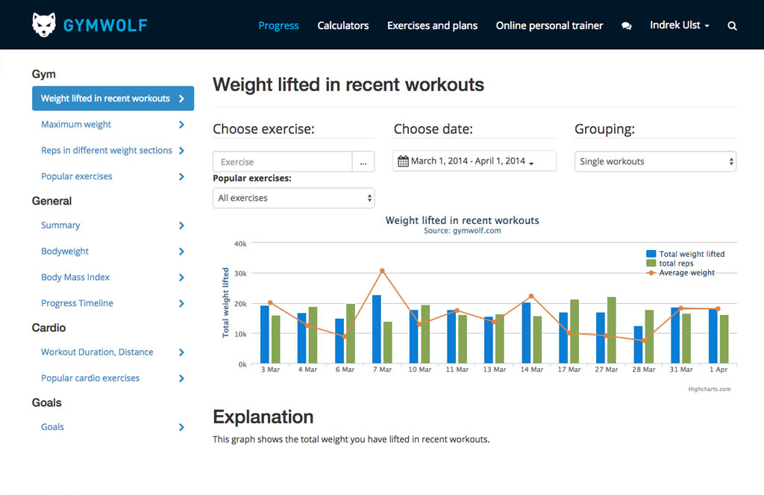Open the Calculators navigation item
Image resolution: width=764 pixels, height=495 pixels.
pos(342,25)
